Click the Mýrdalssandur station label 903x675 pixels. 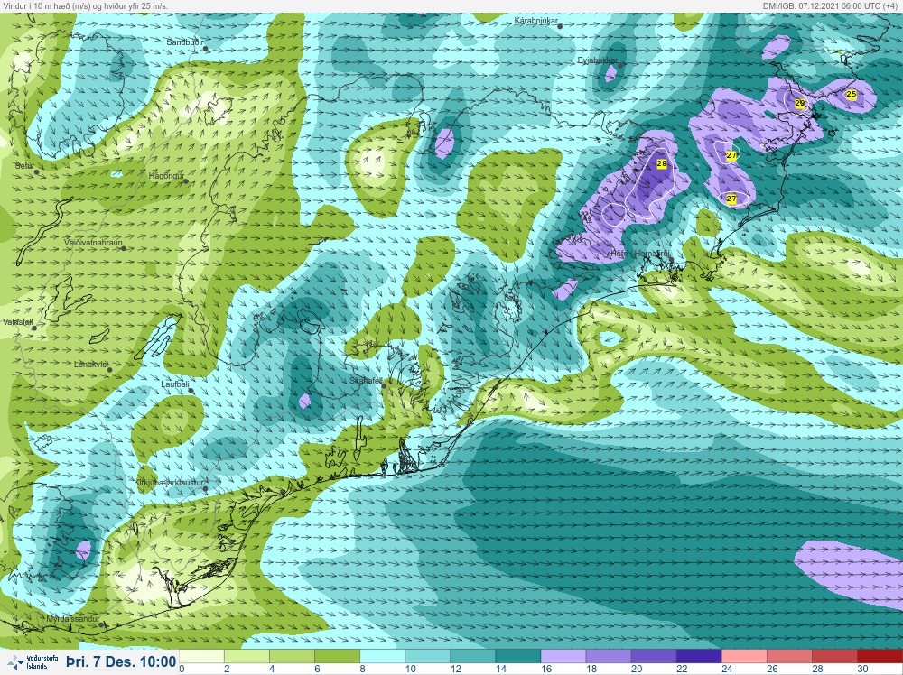72,620
